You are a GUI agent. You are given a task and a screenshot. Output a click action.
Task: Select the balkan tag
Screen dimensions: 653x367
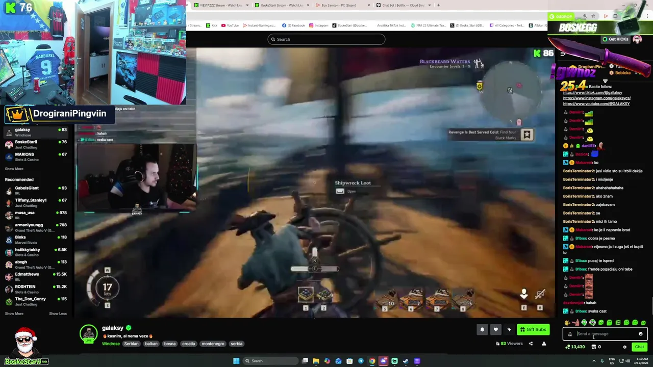click(x=151, y=344)
